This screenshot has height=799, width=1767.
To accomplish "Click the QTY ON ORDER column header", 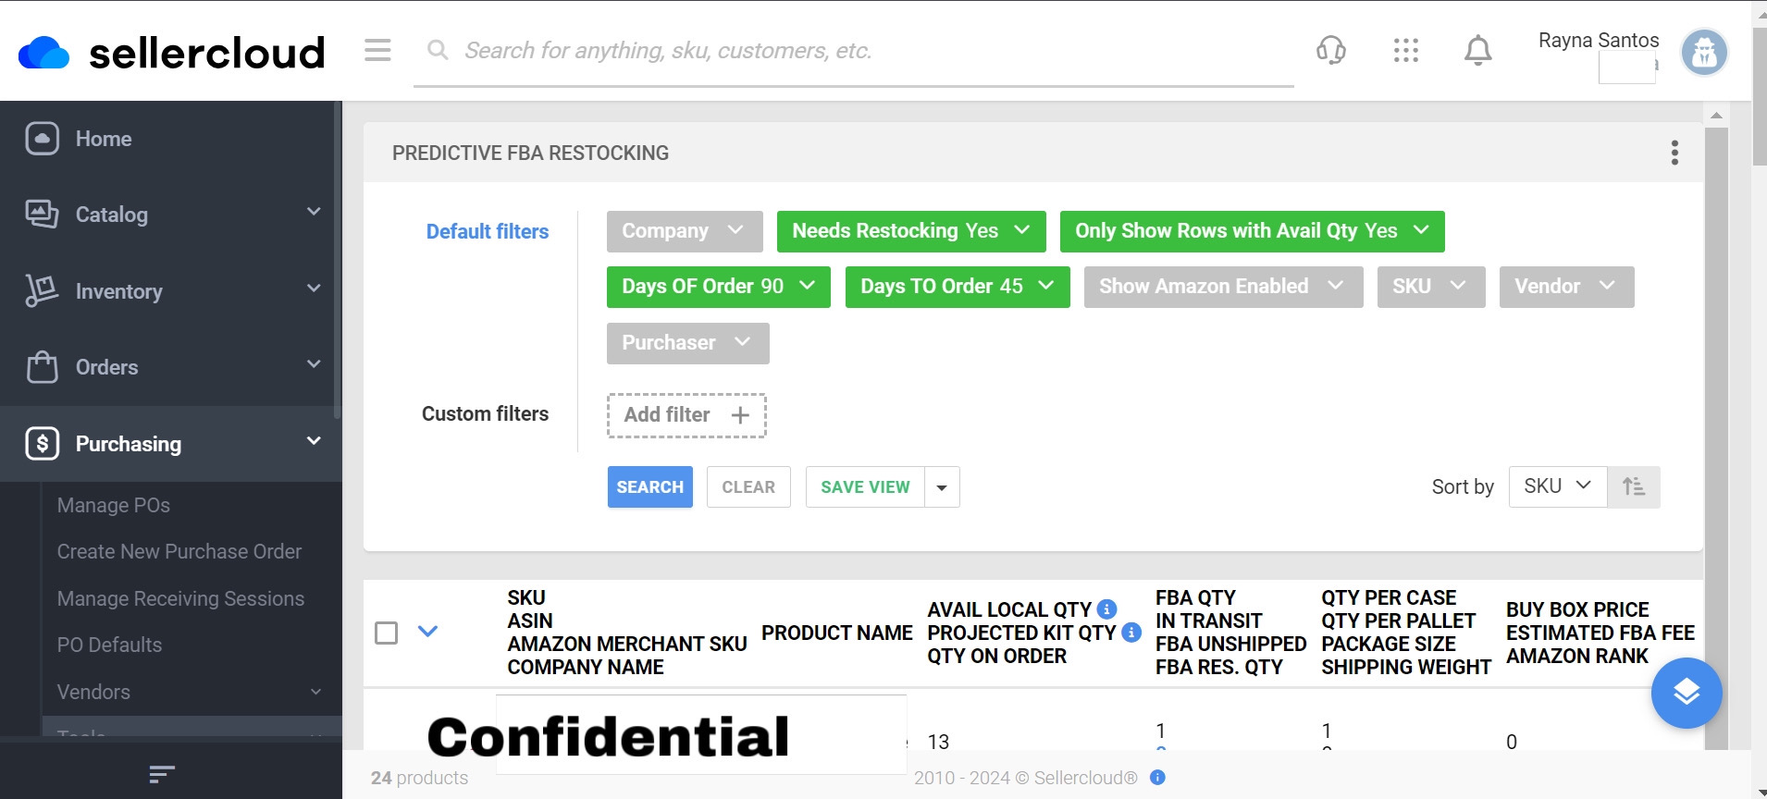I will click(997, 656).
